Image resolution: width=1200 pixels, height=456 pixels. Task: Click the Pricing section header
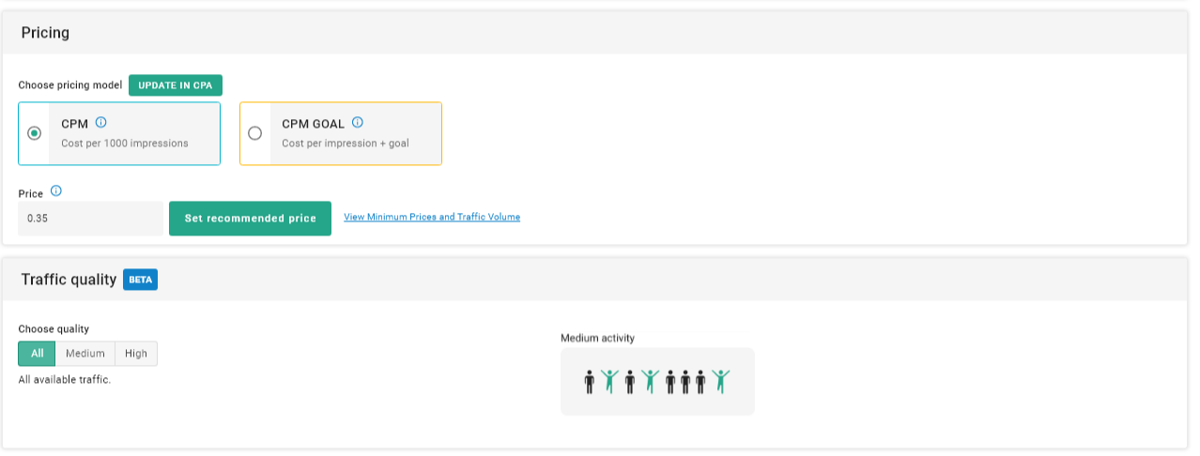coord(45,33)
